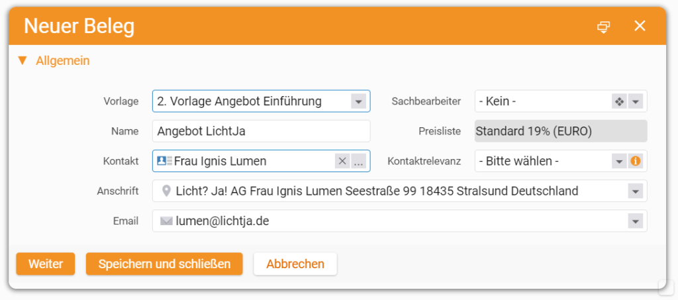Click the Kontakt field Frau Ignis Lumen
This screenshot has width=678, height=300.
(x=261, y=161)
